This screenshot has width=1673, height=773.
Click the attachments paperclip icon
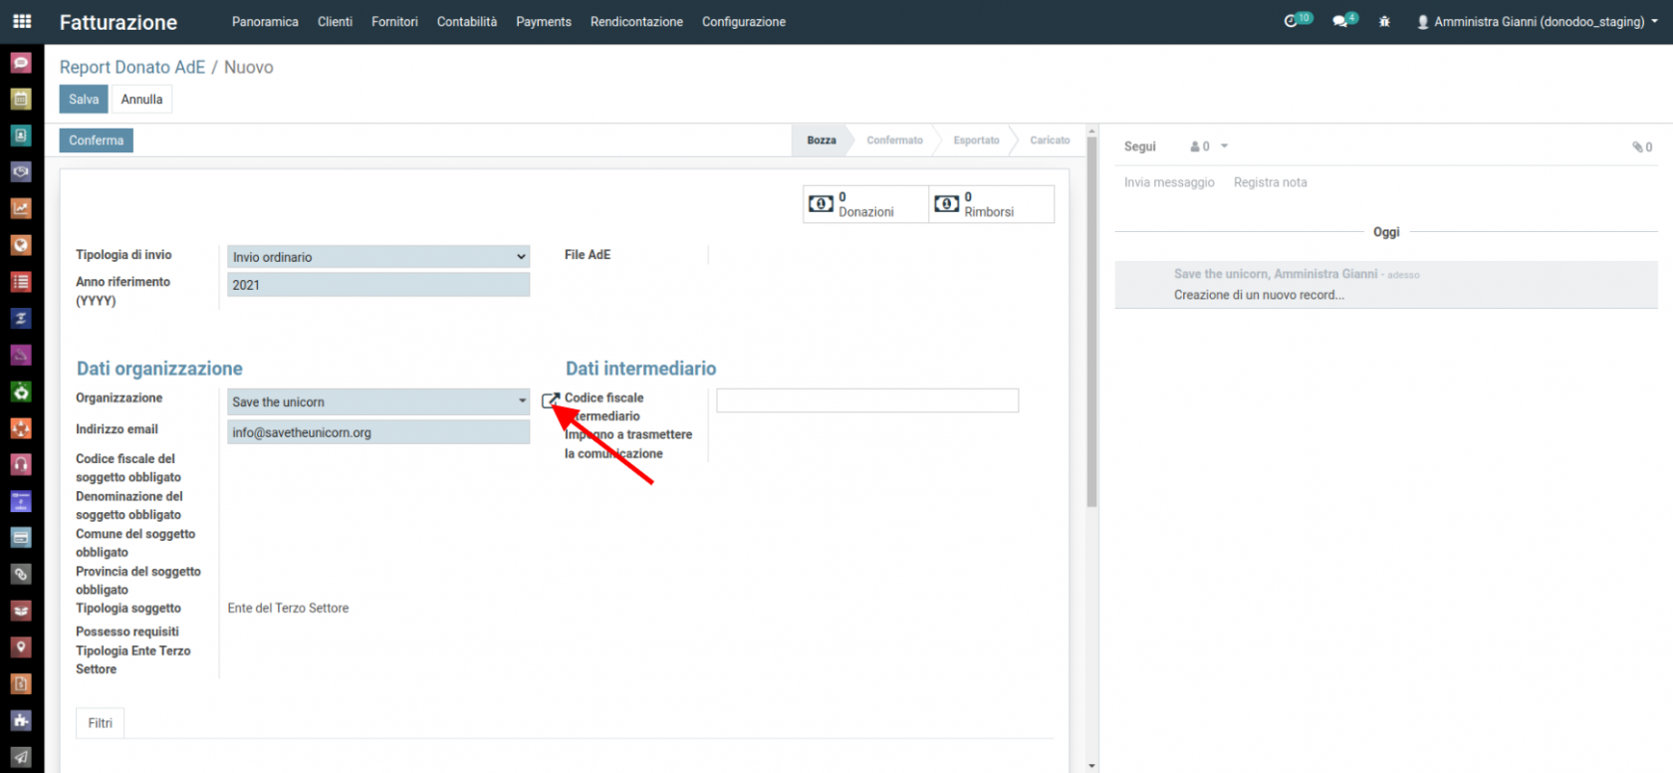click(1641, 146)
